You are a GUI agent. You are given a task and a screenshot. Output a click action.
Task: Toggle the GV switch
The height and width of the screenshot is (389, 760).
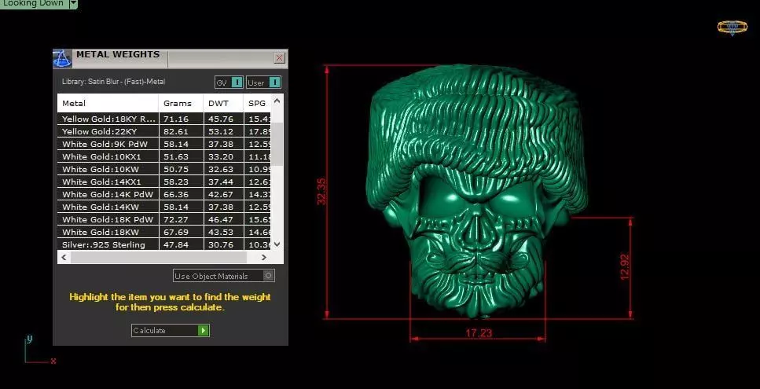[x=229, y=83]
